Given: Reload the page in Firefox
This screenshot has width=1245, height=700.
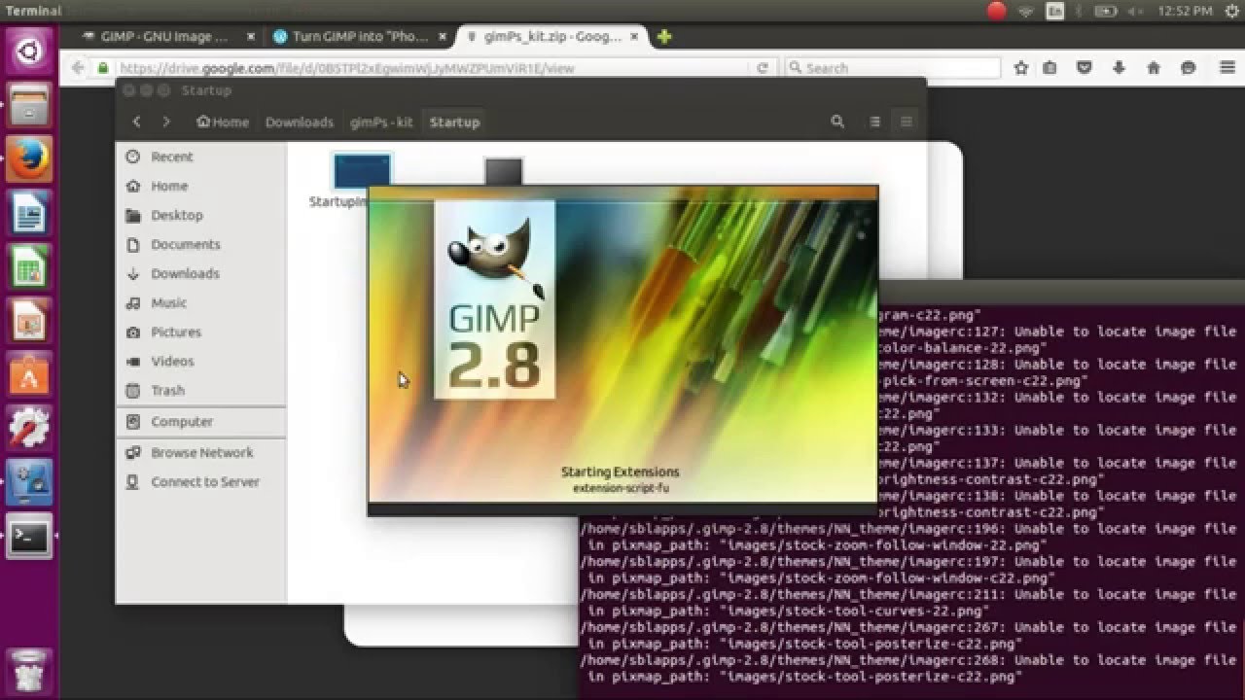Looking at the screenshot, I should point(763,68).
